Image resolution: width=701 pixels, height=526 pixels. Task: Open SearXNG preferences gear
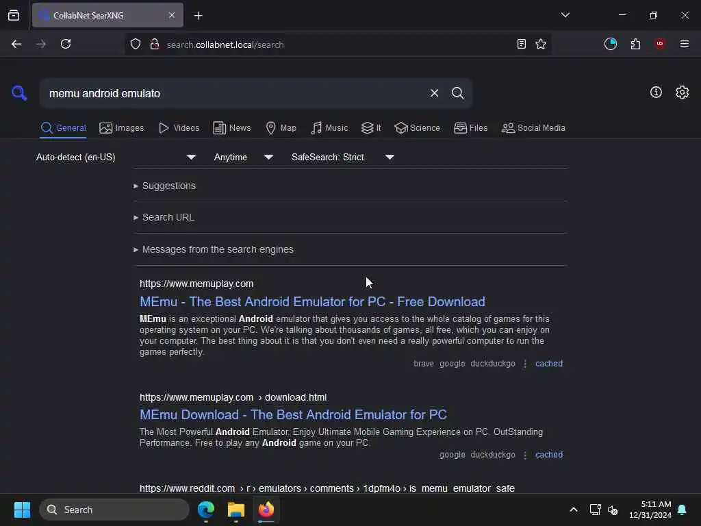683,92
